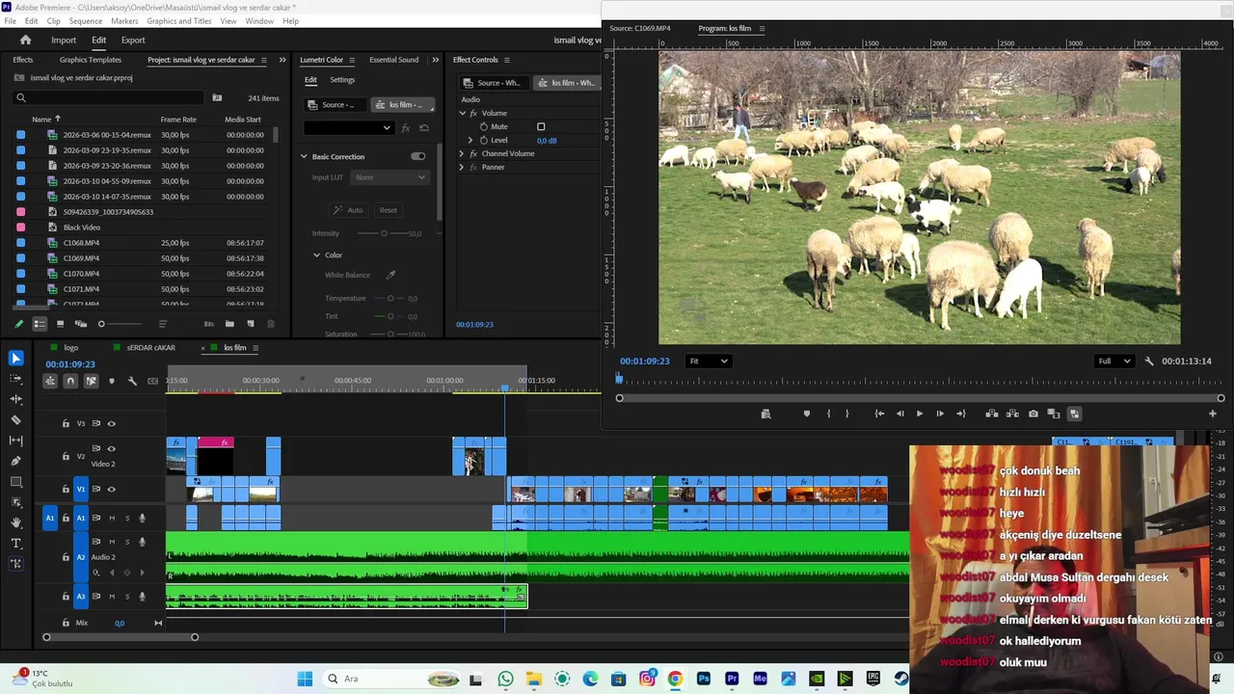The width and height of the screenshot is (1234, 694).
Task: Collapse the Basic Correction section
Action: pos(304,156)
